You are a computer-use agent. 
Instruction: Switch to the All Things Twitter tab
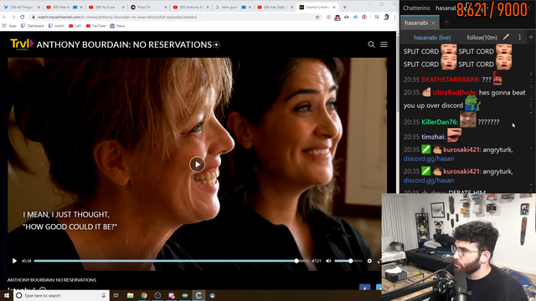point(22,8)
